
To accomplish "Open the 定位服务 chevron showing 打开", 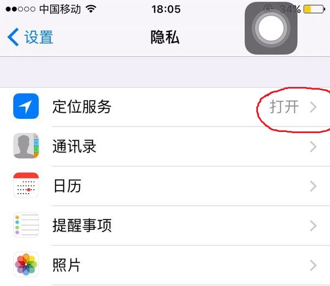I will point(313,107).
